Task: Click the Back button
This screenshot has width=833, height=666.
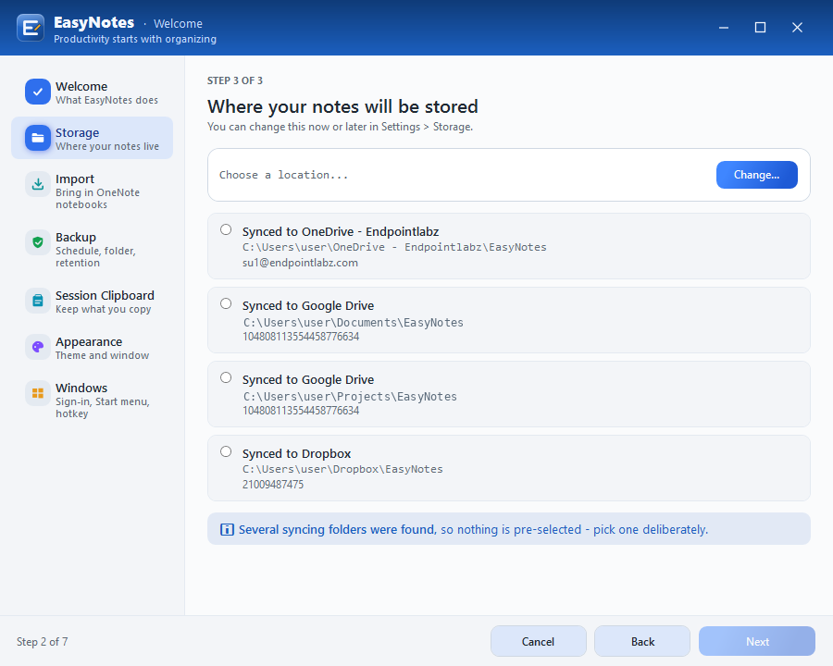Action: [x=642, y=641]
